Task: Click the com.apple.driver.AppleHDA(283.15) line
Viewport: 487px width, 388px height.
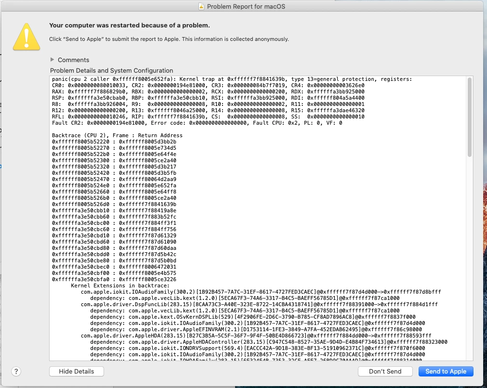Action: click(x=256, y=336)
